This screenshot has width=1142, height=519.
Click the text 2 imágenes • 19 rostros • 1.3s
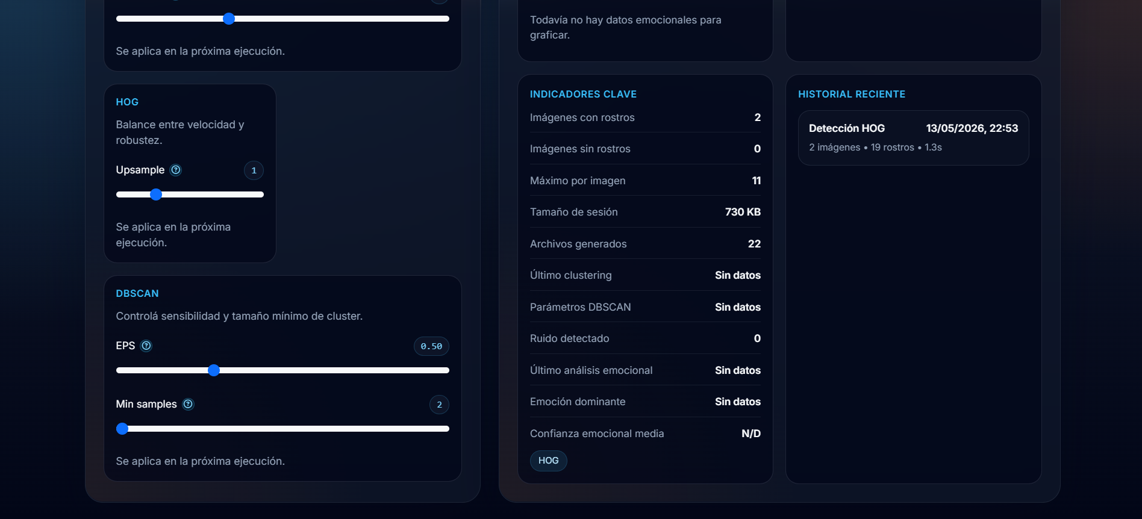(x=875, y=148)
